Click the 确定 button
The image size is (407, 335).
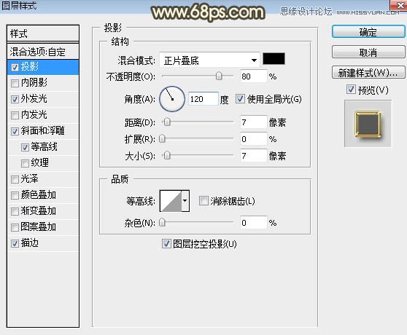coord(368,32)
